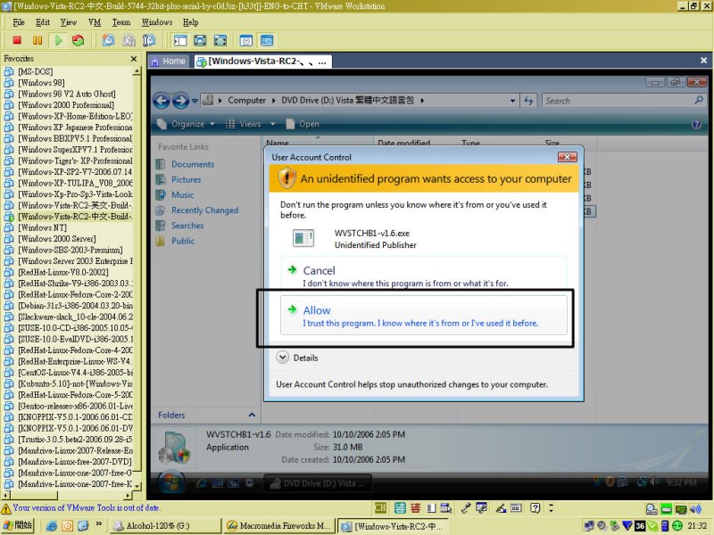Open the VM menu

pyautogui.click(x=95, y=22)
